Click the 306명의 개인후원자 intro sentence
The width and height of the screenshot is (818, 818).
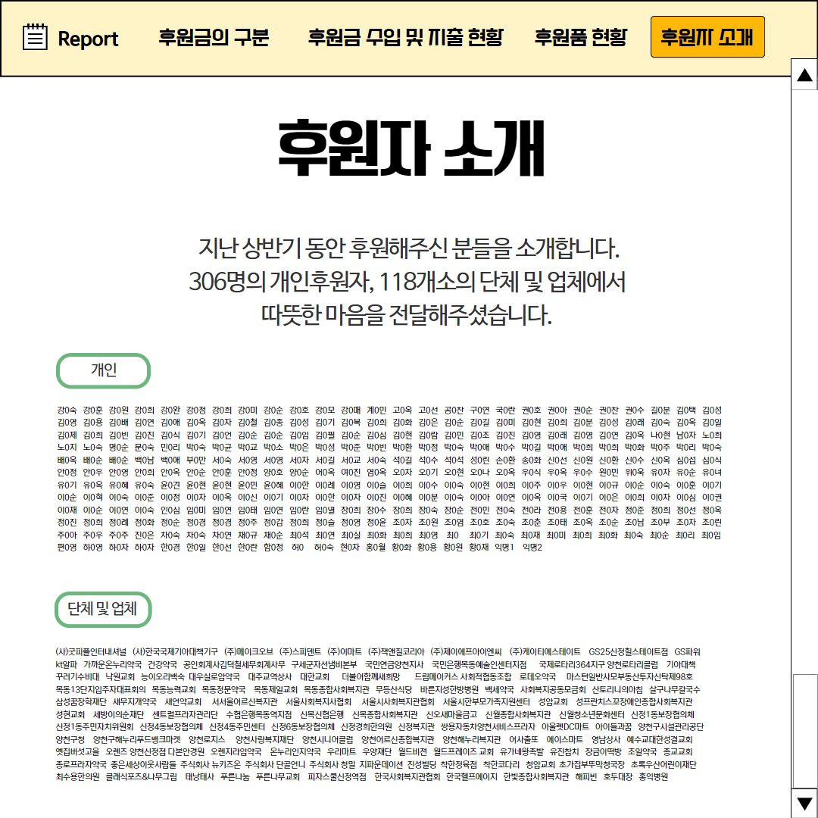[407, 282]
